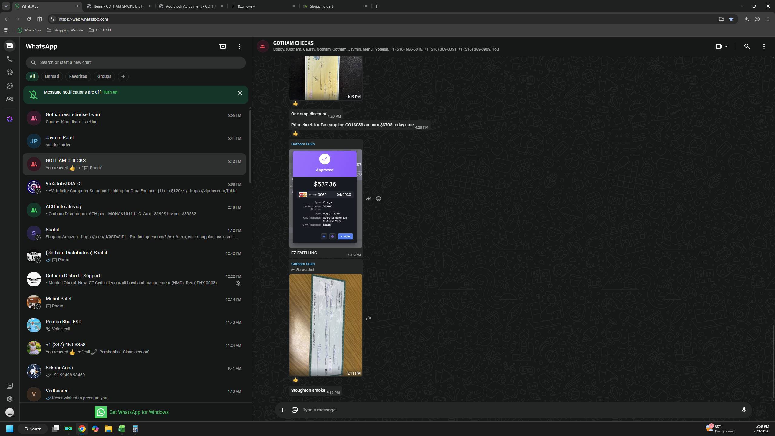775x436 pixels.
Task: Switch to the Shopping Cart browser tab
Action: pos(335,6)
